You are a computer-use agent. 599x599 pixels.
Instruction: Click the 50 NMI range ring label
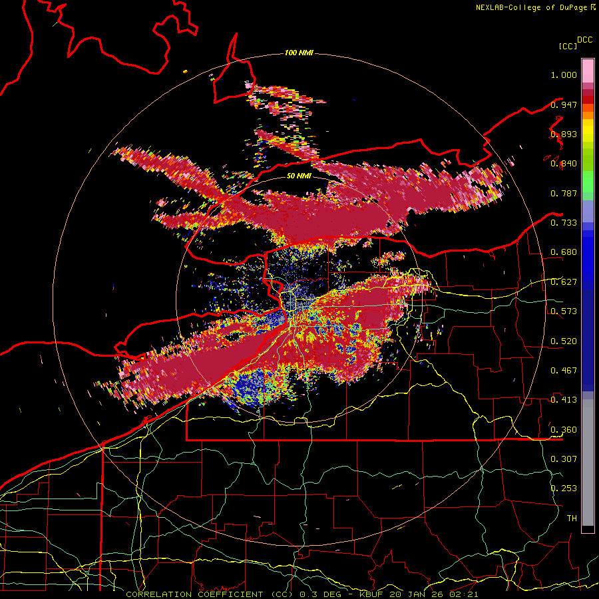coord(299,176)
